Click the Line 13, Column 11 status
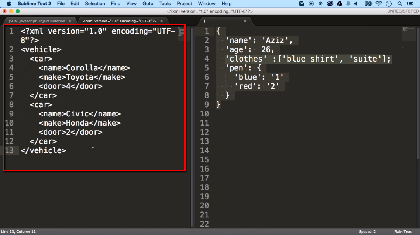420x235 pixels. (18, 231)
